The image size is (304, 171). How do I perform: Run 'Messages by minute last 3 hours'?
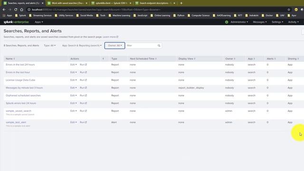[84, 88]
